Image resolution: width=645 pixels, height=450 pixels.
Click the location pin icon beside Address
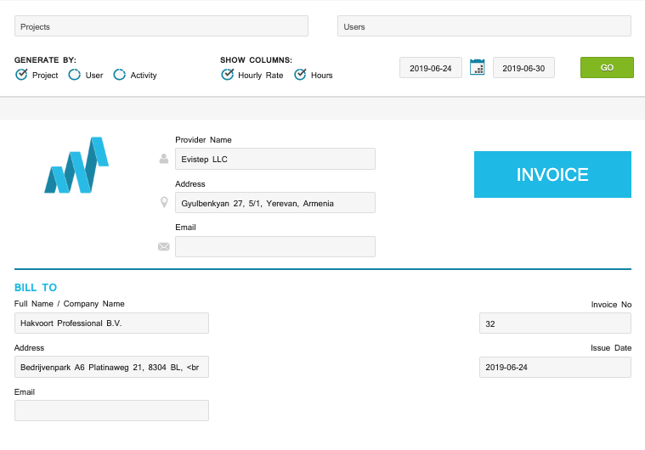point(164,202)
